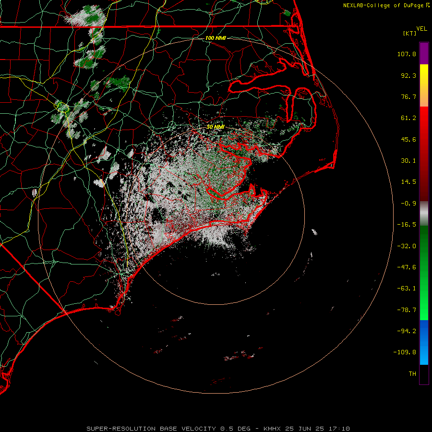Click the TH legend label
The width and height of the screenshot is (432, 432).
pyautogui.click(x=412, y=373)
